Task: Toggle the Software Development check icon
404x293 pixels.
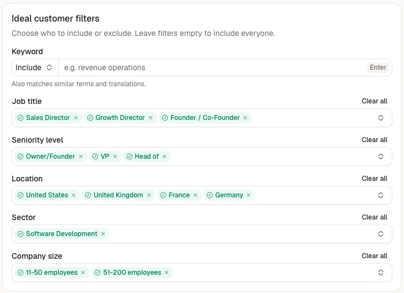Action: (x=20, y=234)
